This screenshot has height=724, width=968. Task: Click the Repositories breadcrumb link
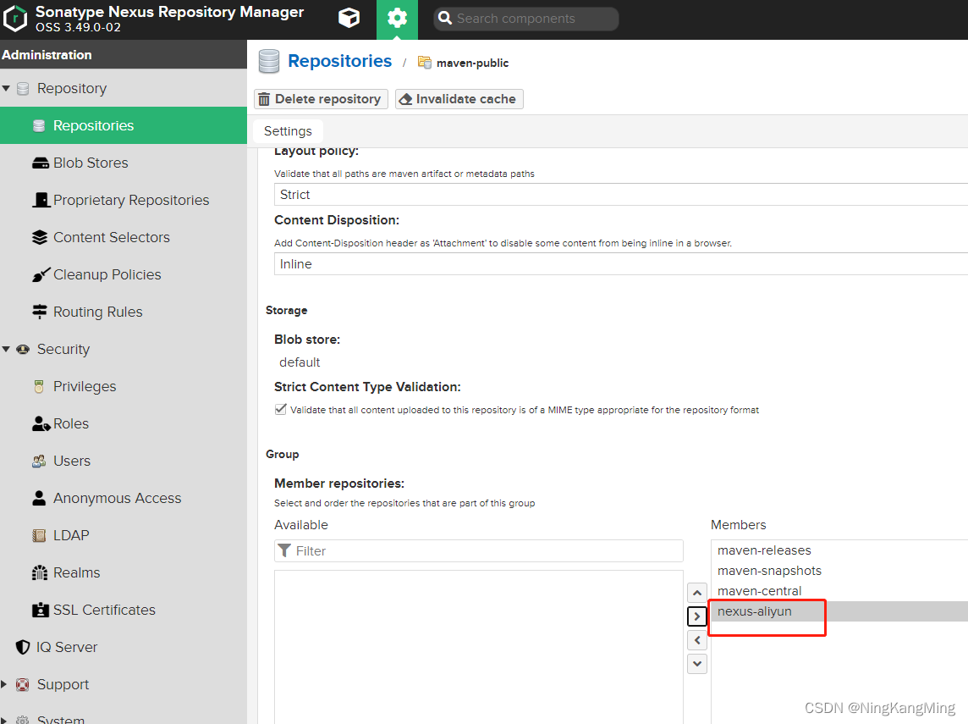pos(339,61)
